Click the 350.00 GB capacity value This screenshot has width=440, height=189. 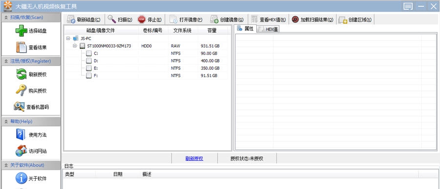click(210, 68)
